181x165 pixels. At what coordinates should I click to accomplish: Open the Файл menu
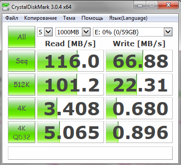click(11, 18)
